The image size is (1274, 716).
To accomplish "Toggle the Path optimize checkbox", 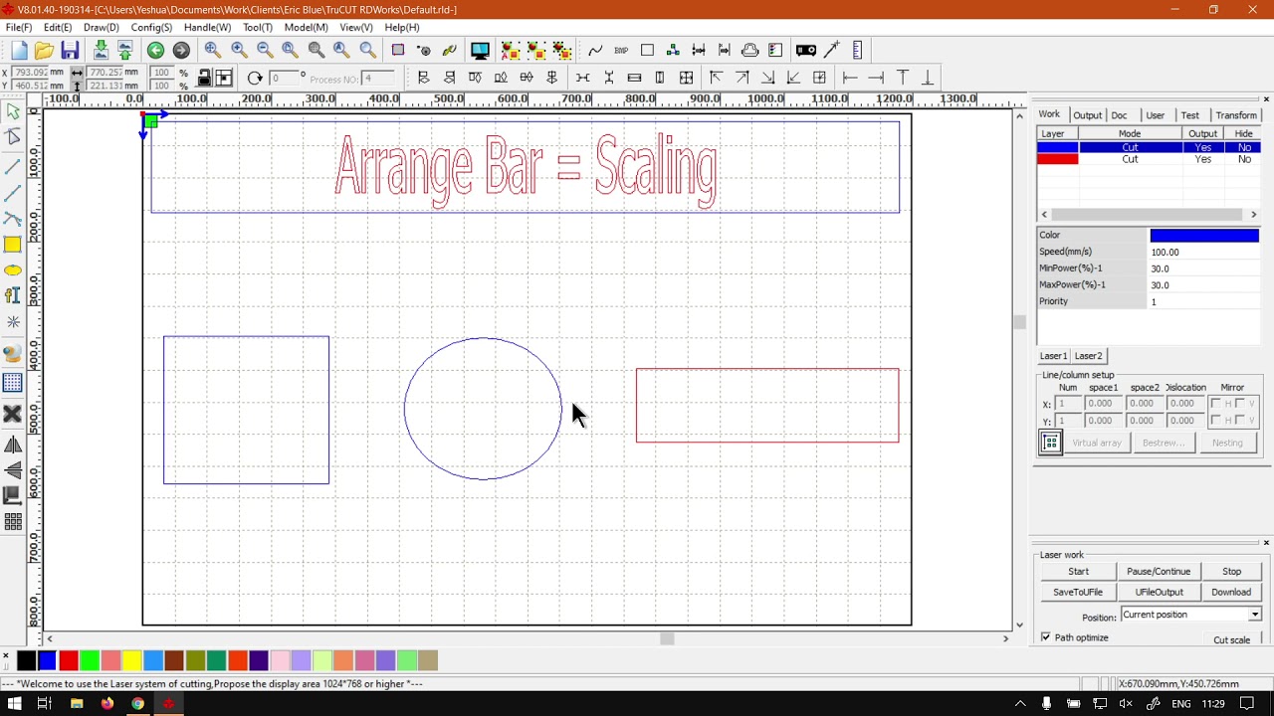I will click(1045, 637).
